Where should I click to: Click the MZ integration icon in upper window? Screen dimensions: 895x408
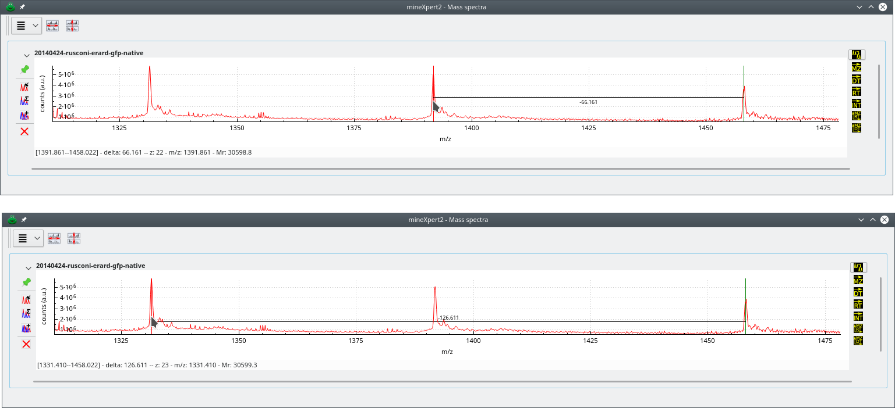856,67
